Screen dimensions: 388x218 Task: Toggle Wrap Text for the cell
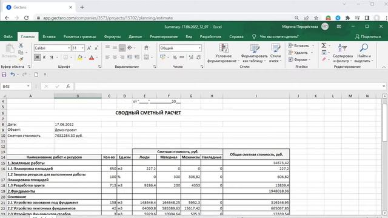pos(146,48)
